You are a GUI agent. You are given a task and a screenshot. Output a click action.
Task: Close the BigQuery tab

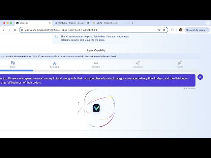click(x=88, y=23)
